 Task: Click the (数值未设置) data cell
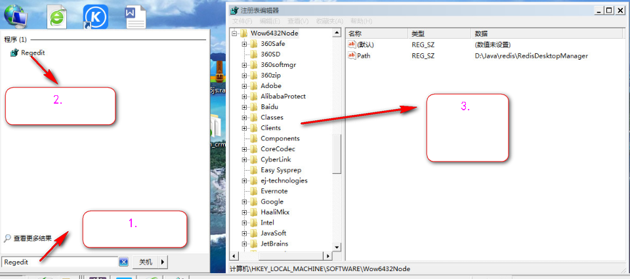coord(493,45)
